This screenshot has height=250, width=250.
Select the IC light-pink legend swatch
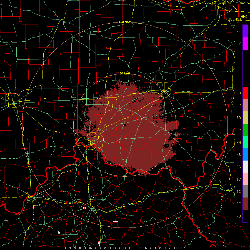pos(245,179)
